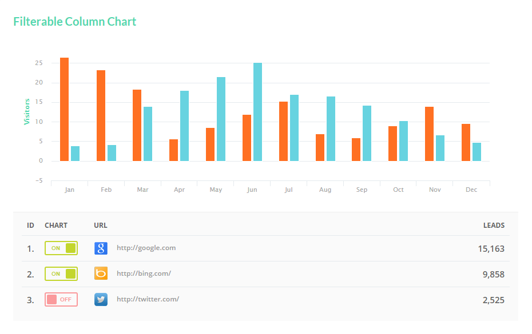
Task: Open the http://twitter.com/ link
Action: click(x=148, y=299)
